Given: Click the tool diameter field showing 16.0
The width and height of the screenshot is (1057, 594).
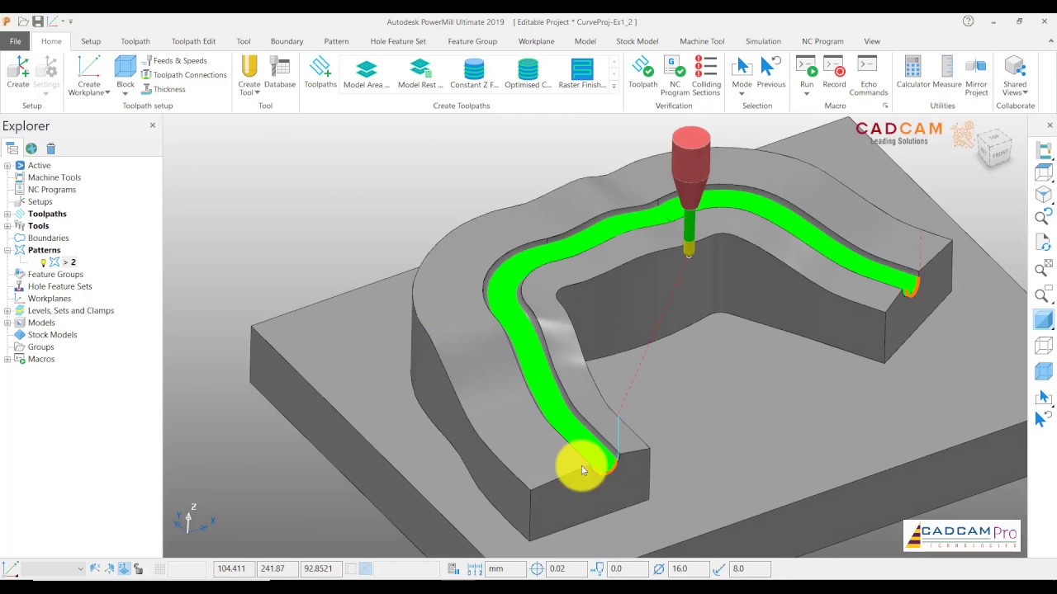Looking at the screenshot, I should (688, 568).
